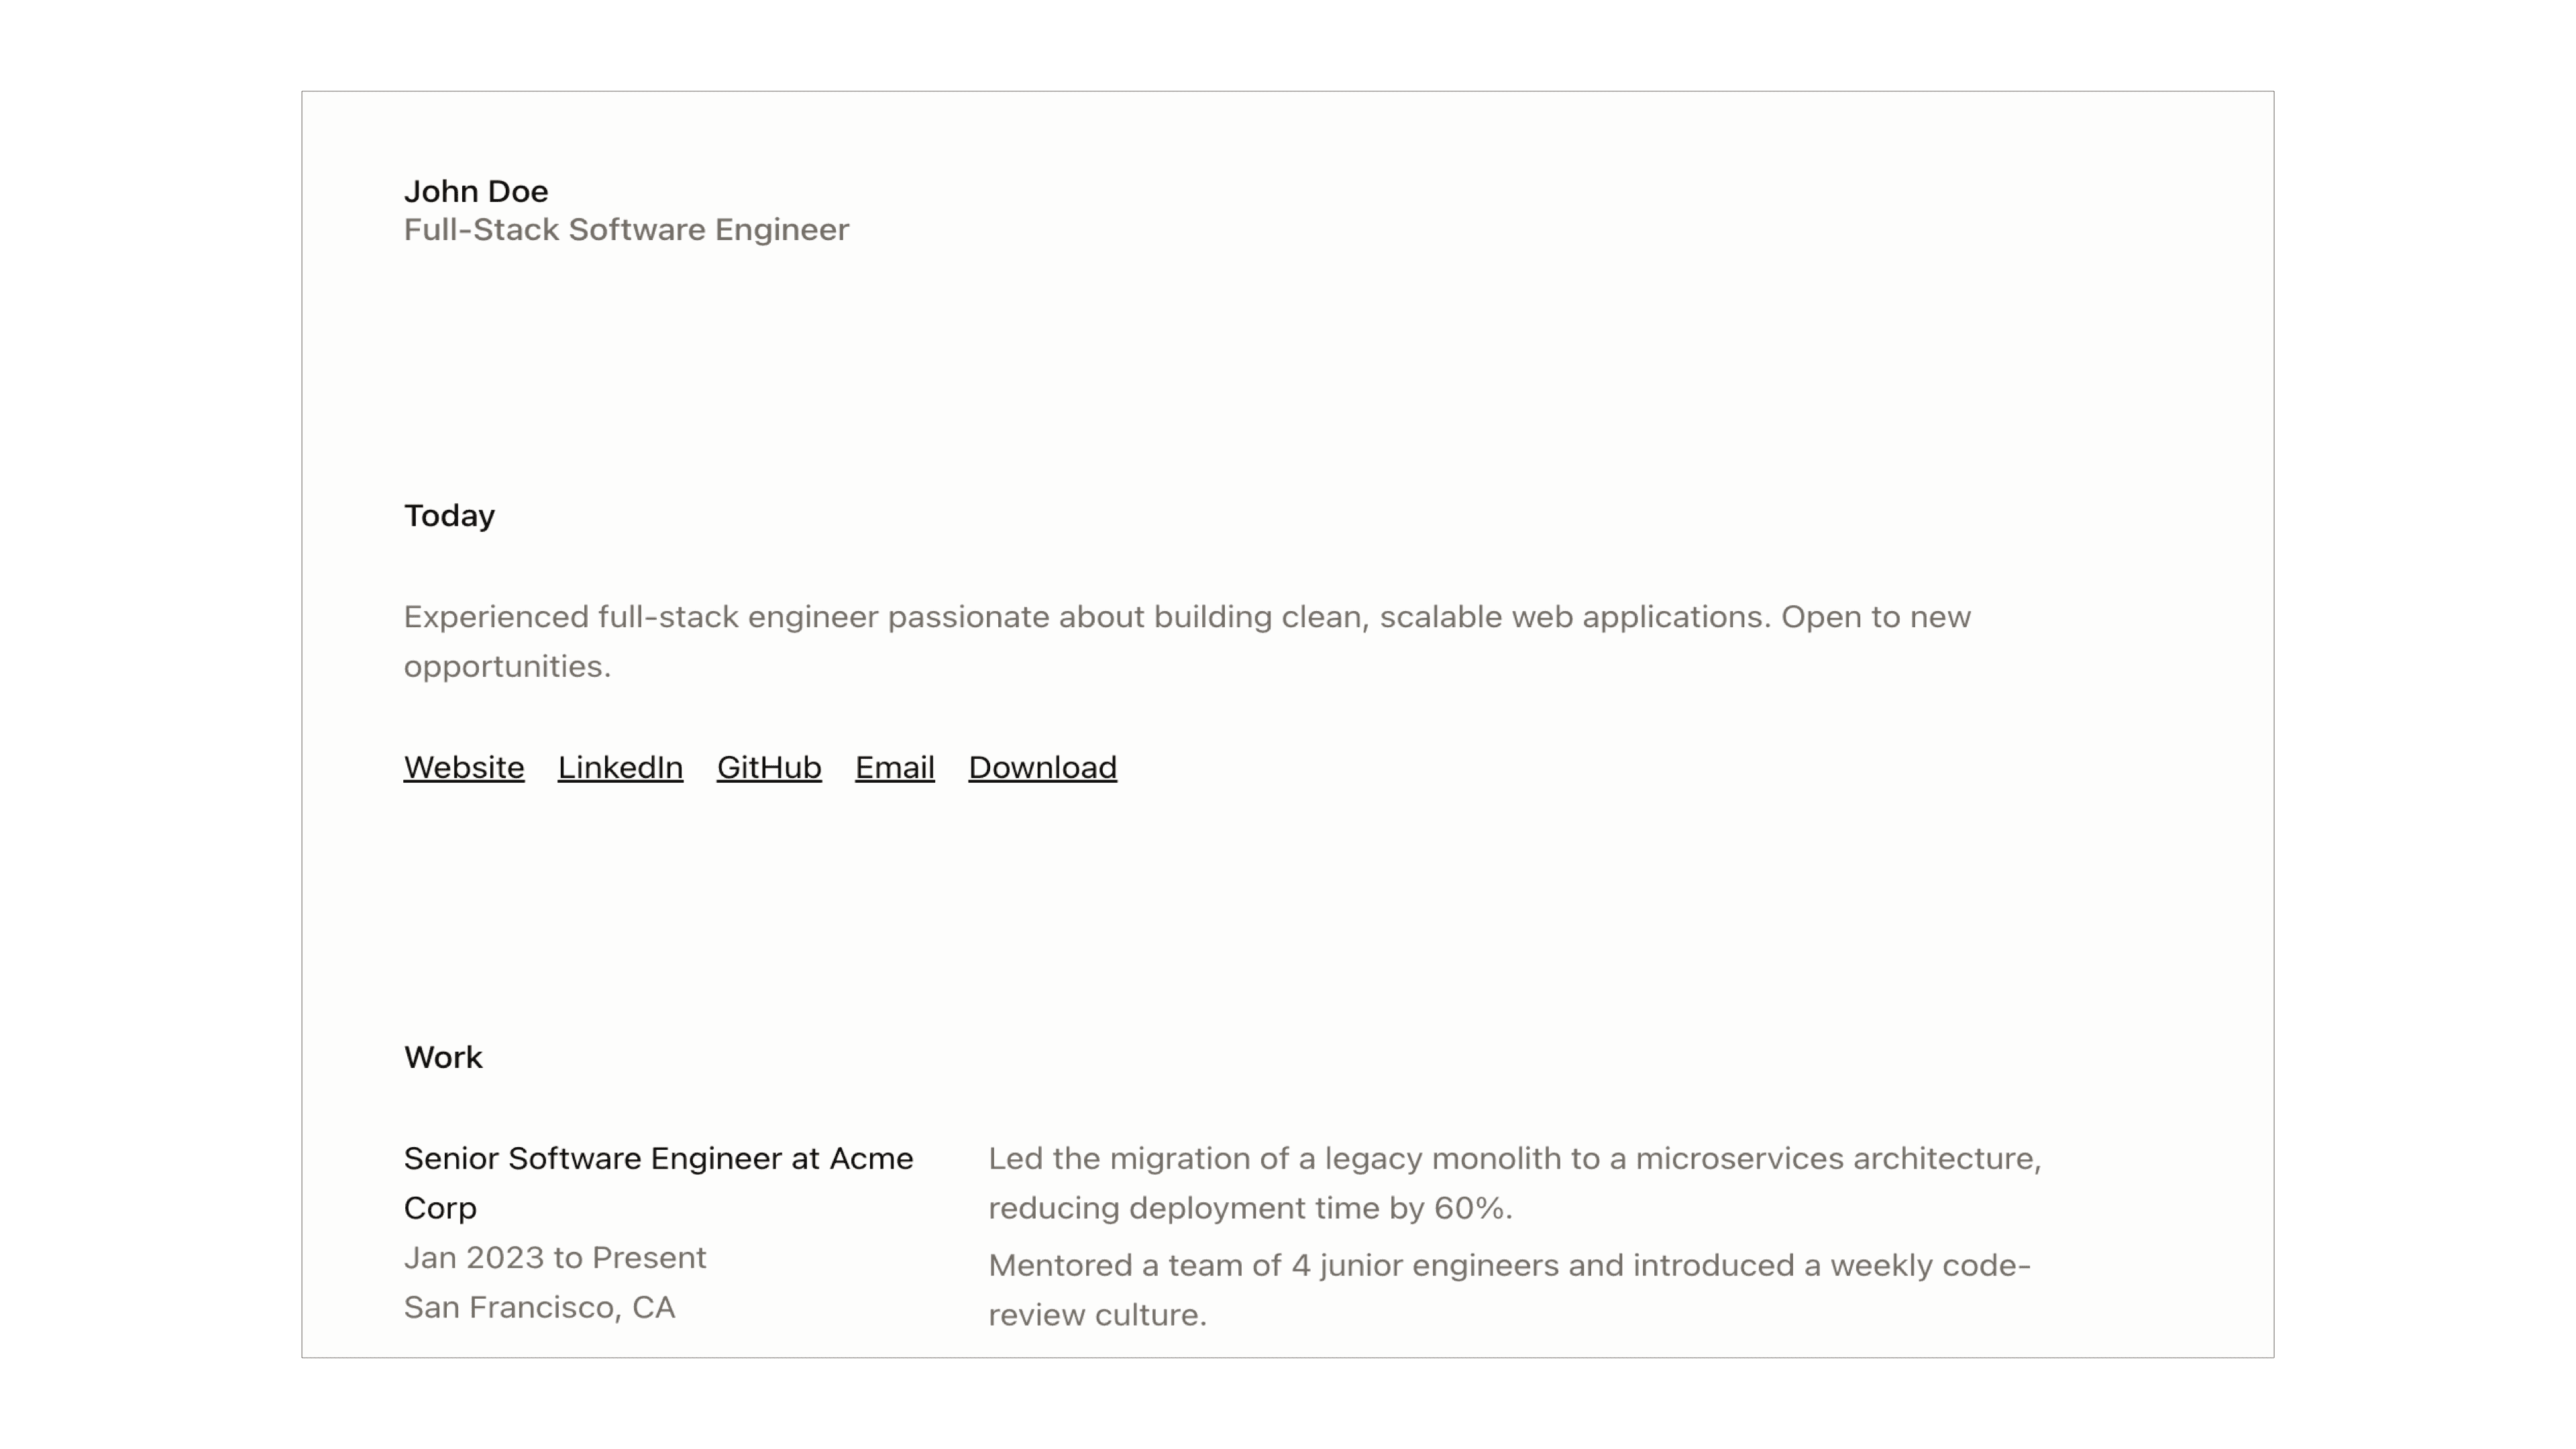The image size is (2576, 1449).
Task: Click the Jan 2023 to Present date
Action: (x=555, y=1258)
